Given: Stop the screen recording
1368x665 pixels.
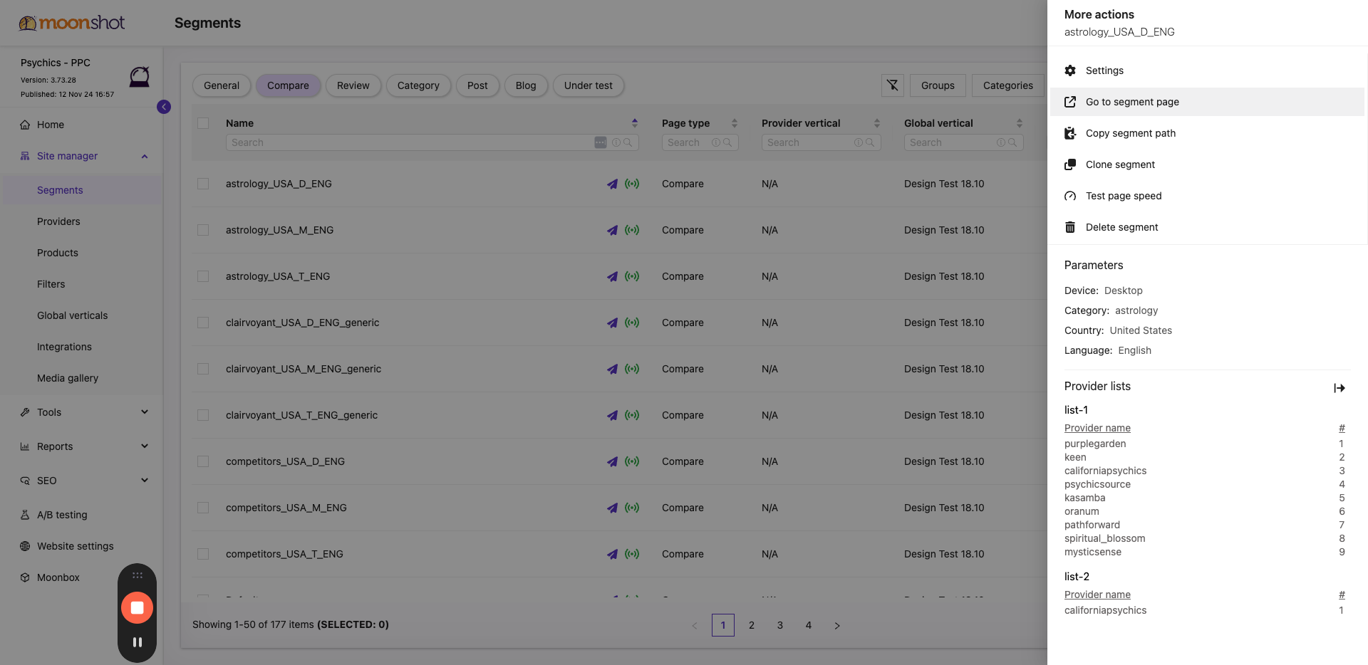Looking at the screenshot, I should click(x=138, y=608).
